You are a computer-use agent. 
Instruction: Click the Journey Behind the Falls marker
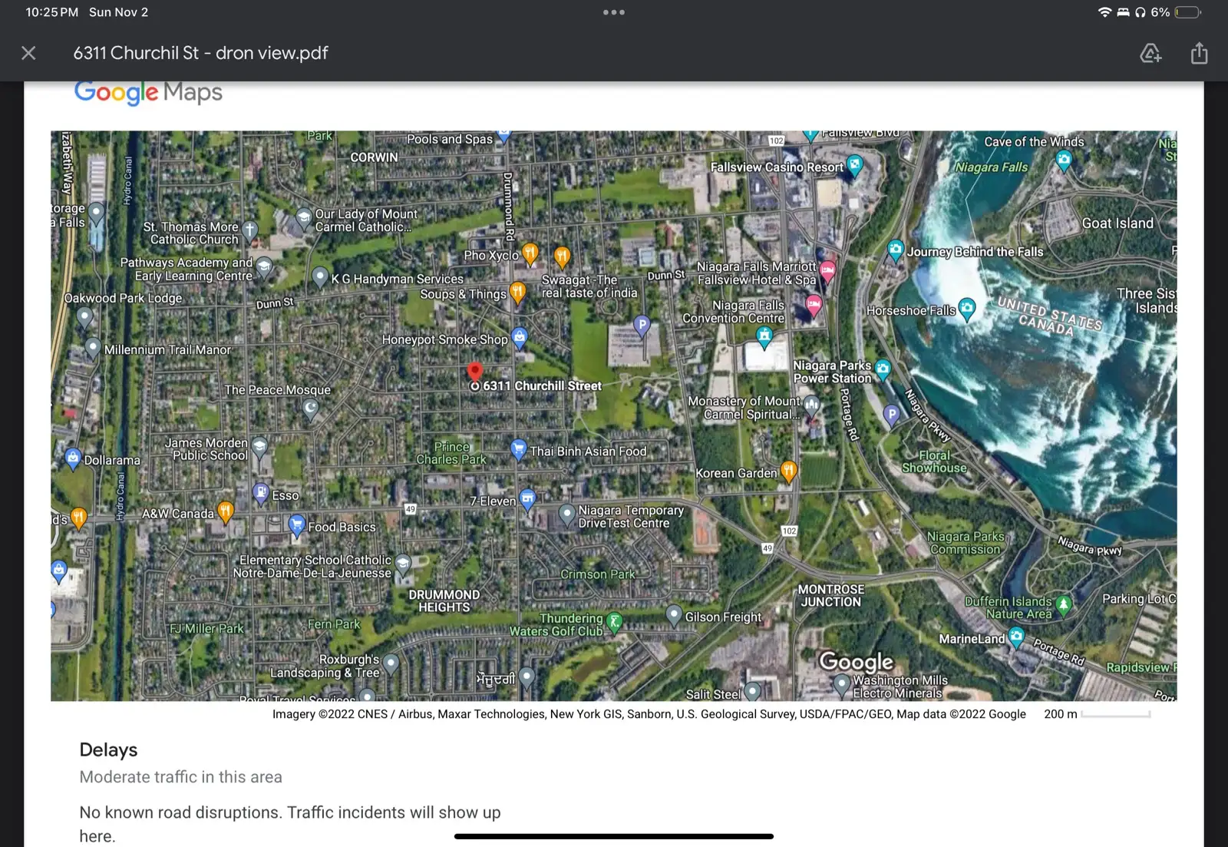[x=895, y=250]
